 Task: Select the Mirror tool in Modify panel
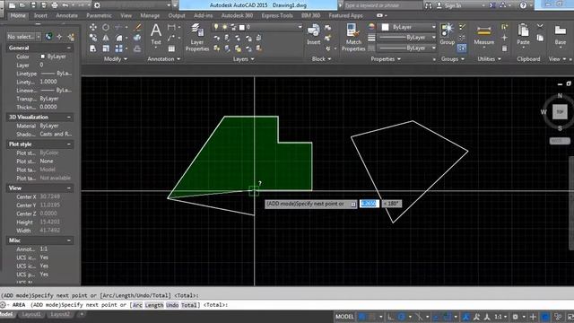pos(106,38)
